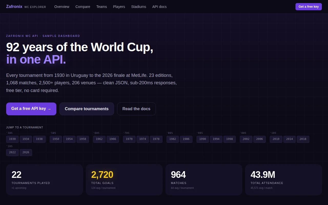
Task: Click the '44 avg / tournament' text
Action: [x=182, y=188]
